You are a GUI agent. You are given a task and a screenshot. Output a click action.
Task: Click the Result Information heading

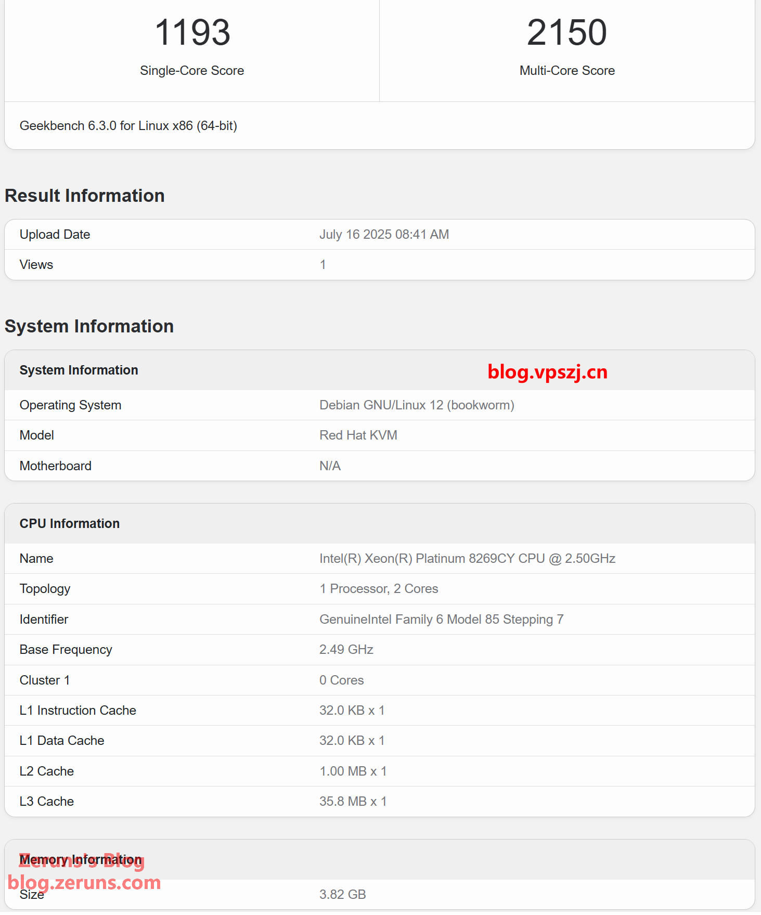(x=85, y=196)
